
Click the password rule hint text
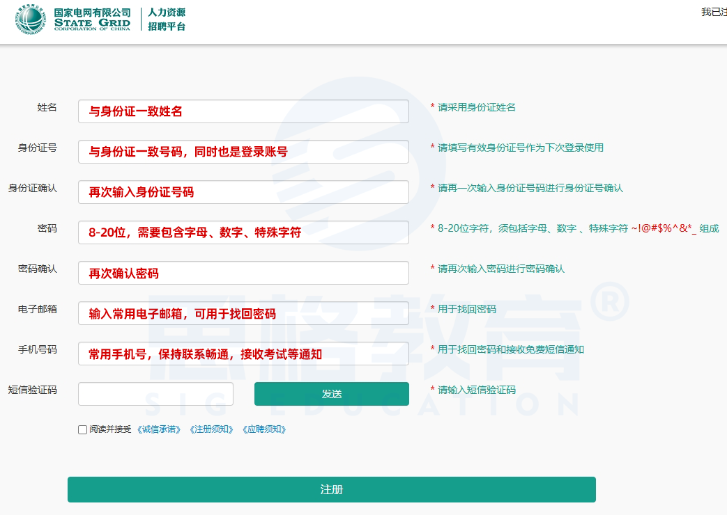click(577, 228)
